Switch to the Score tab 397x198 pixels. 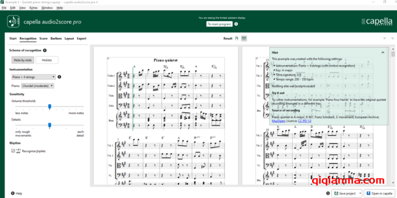click(44, 38)
